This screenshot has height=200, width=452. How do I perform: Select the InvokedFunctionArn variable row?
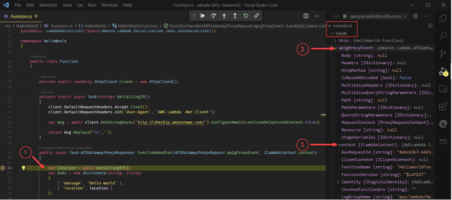pos(384,189)
